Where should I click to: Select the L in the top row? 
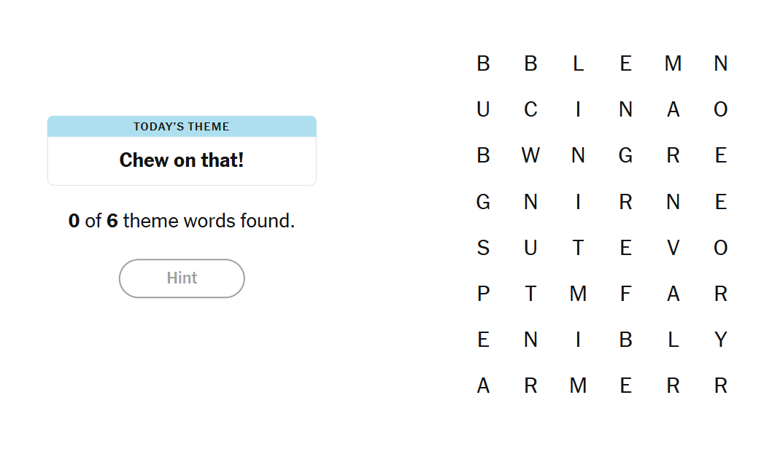pos(578,63)
